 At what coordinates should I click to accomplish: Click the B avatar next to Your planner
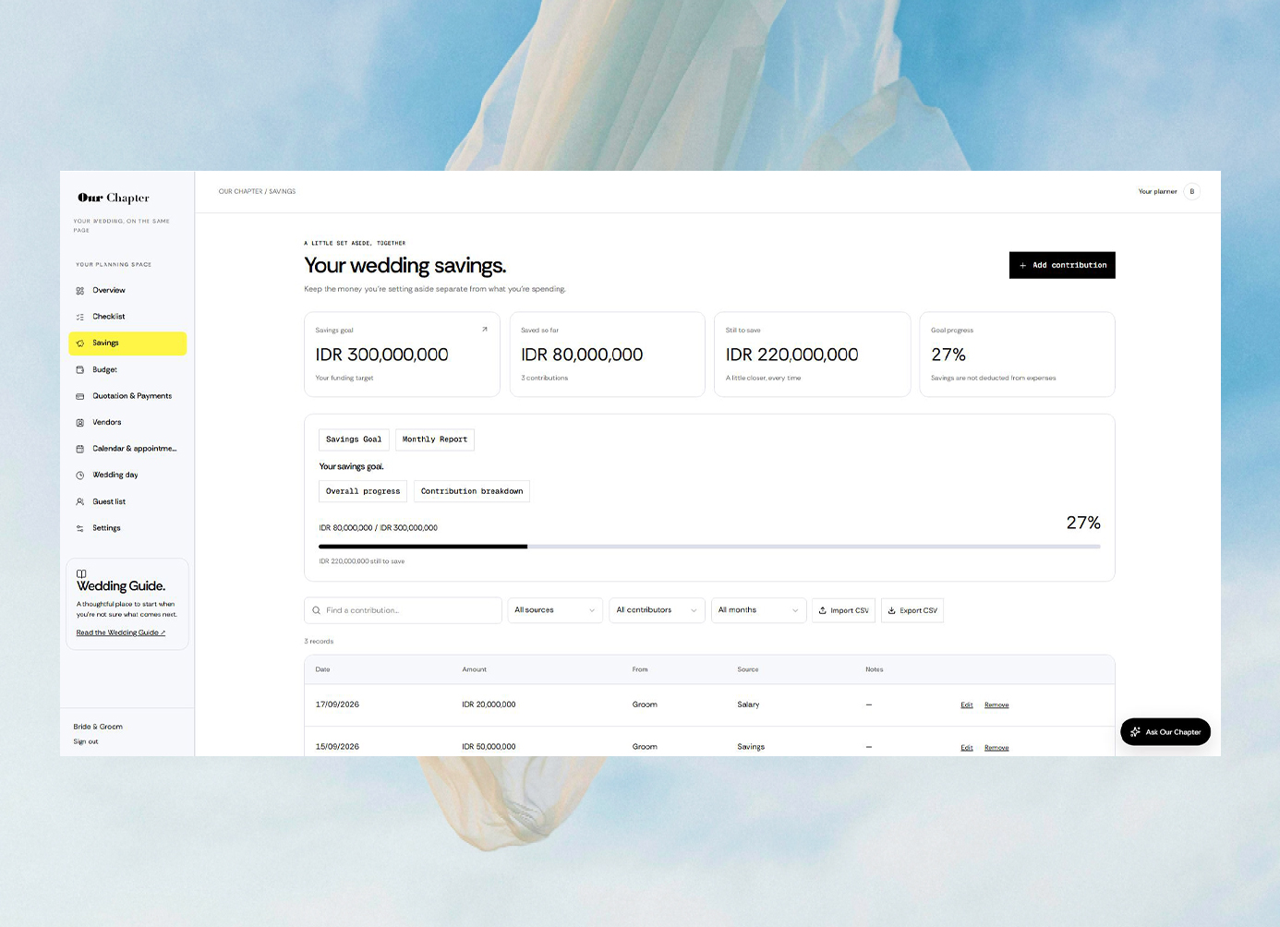pos(1192,192)
